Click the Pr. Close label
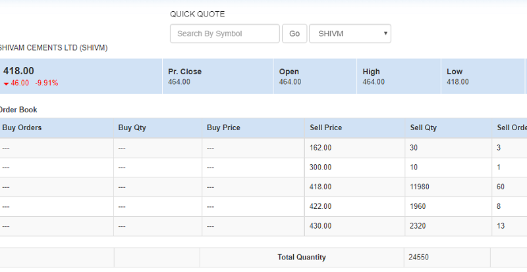Image resolution: width=527 pixels, height=272 pixels. (185, 72)
